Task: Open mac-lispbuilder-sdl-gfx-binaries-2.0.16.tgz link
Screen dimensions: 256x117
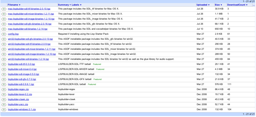Action: coord(29,24)
